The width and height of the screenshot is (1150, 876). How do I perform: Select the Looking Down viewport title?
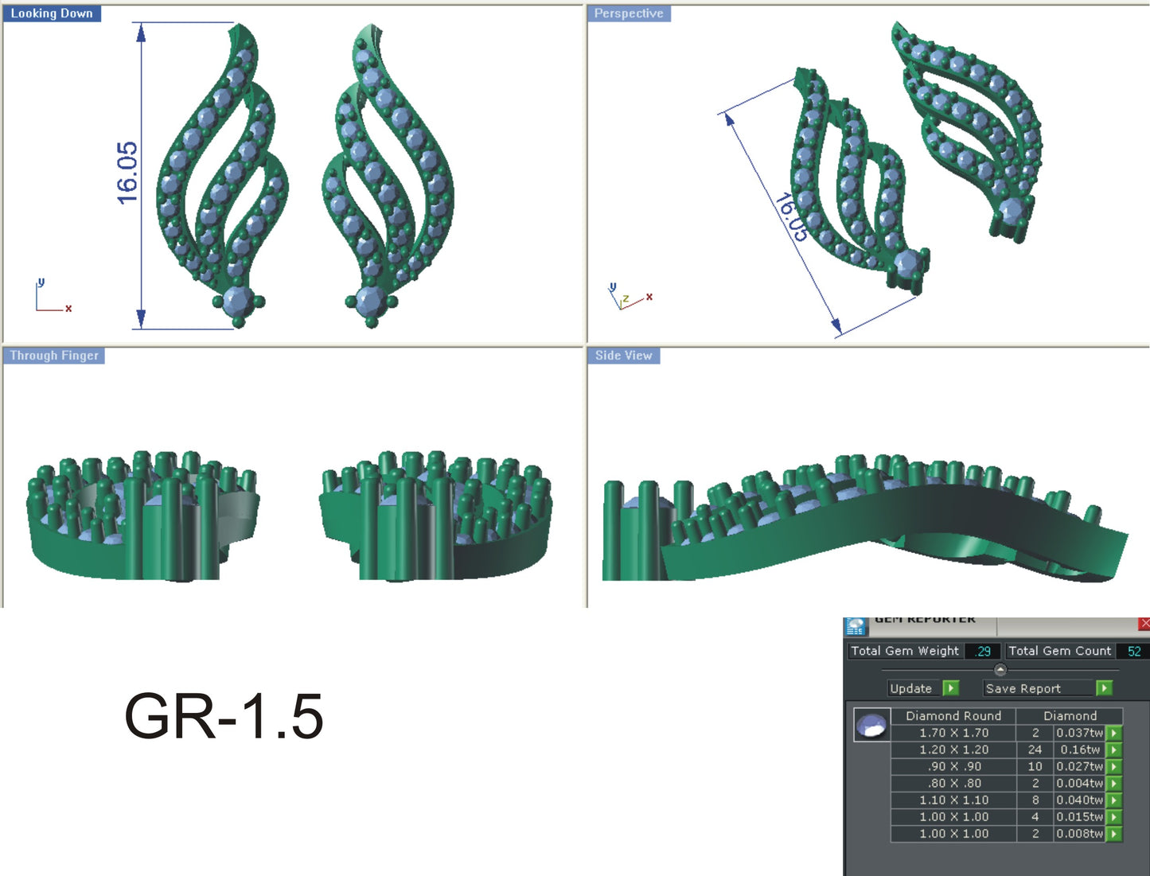[52, 13]
